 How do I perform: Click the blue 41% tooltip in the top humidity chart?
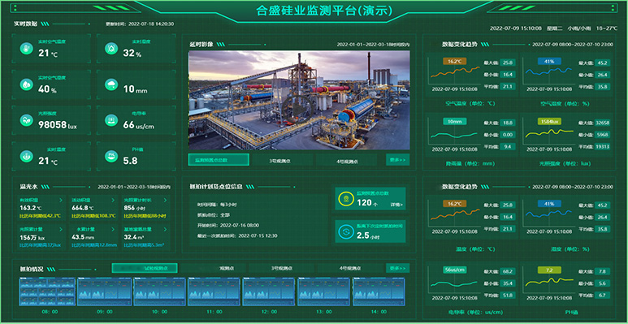[x=548, y=61]
